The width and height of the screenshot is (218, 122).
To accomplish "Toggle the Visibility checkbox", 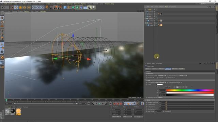I will 171,111.
